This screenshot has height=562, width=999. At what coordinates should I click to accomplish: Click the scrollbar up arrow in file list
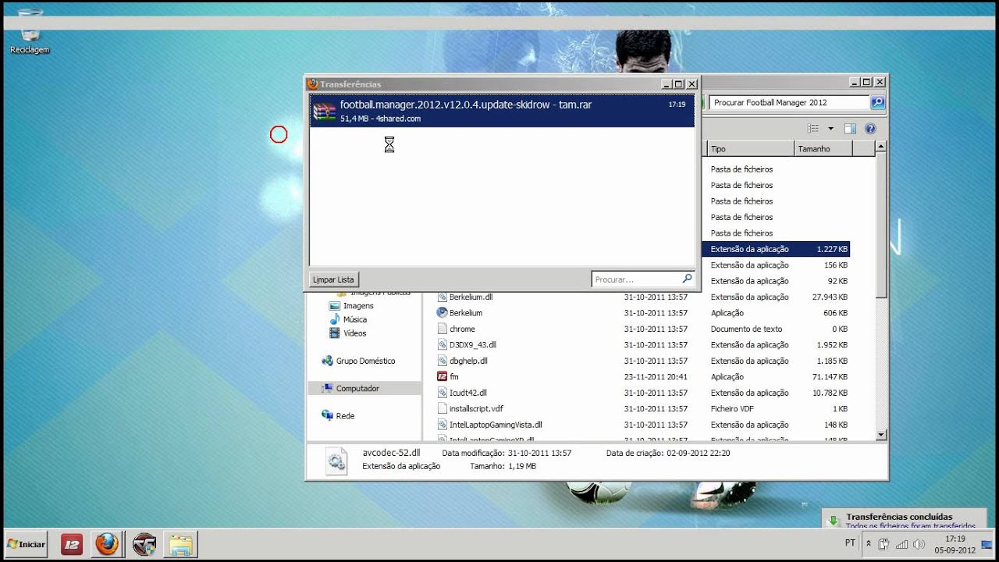[x=881, y=146]
